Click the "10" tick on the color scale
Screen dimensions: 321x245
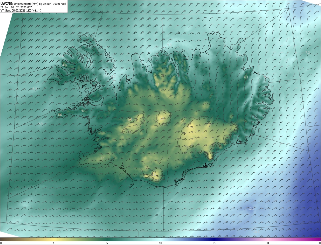point(160,243)
